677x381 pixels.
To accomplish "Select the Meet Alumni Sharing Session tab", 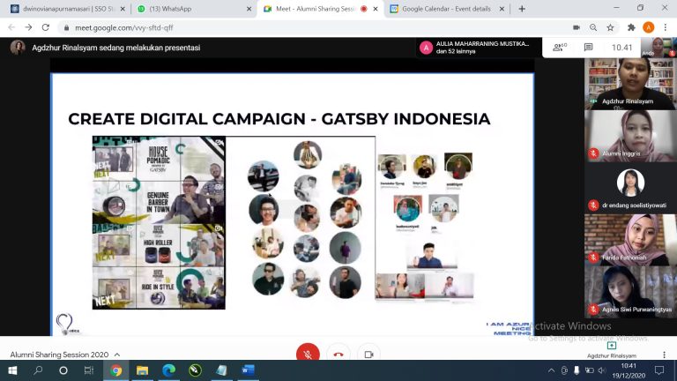I will click(320, 9).
